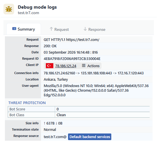Click the Bot Score label cell

[31, 109]
